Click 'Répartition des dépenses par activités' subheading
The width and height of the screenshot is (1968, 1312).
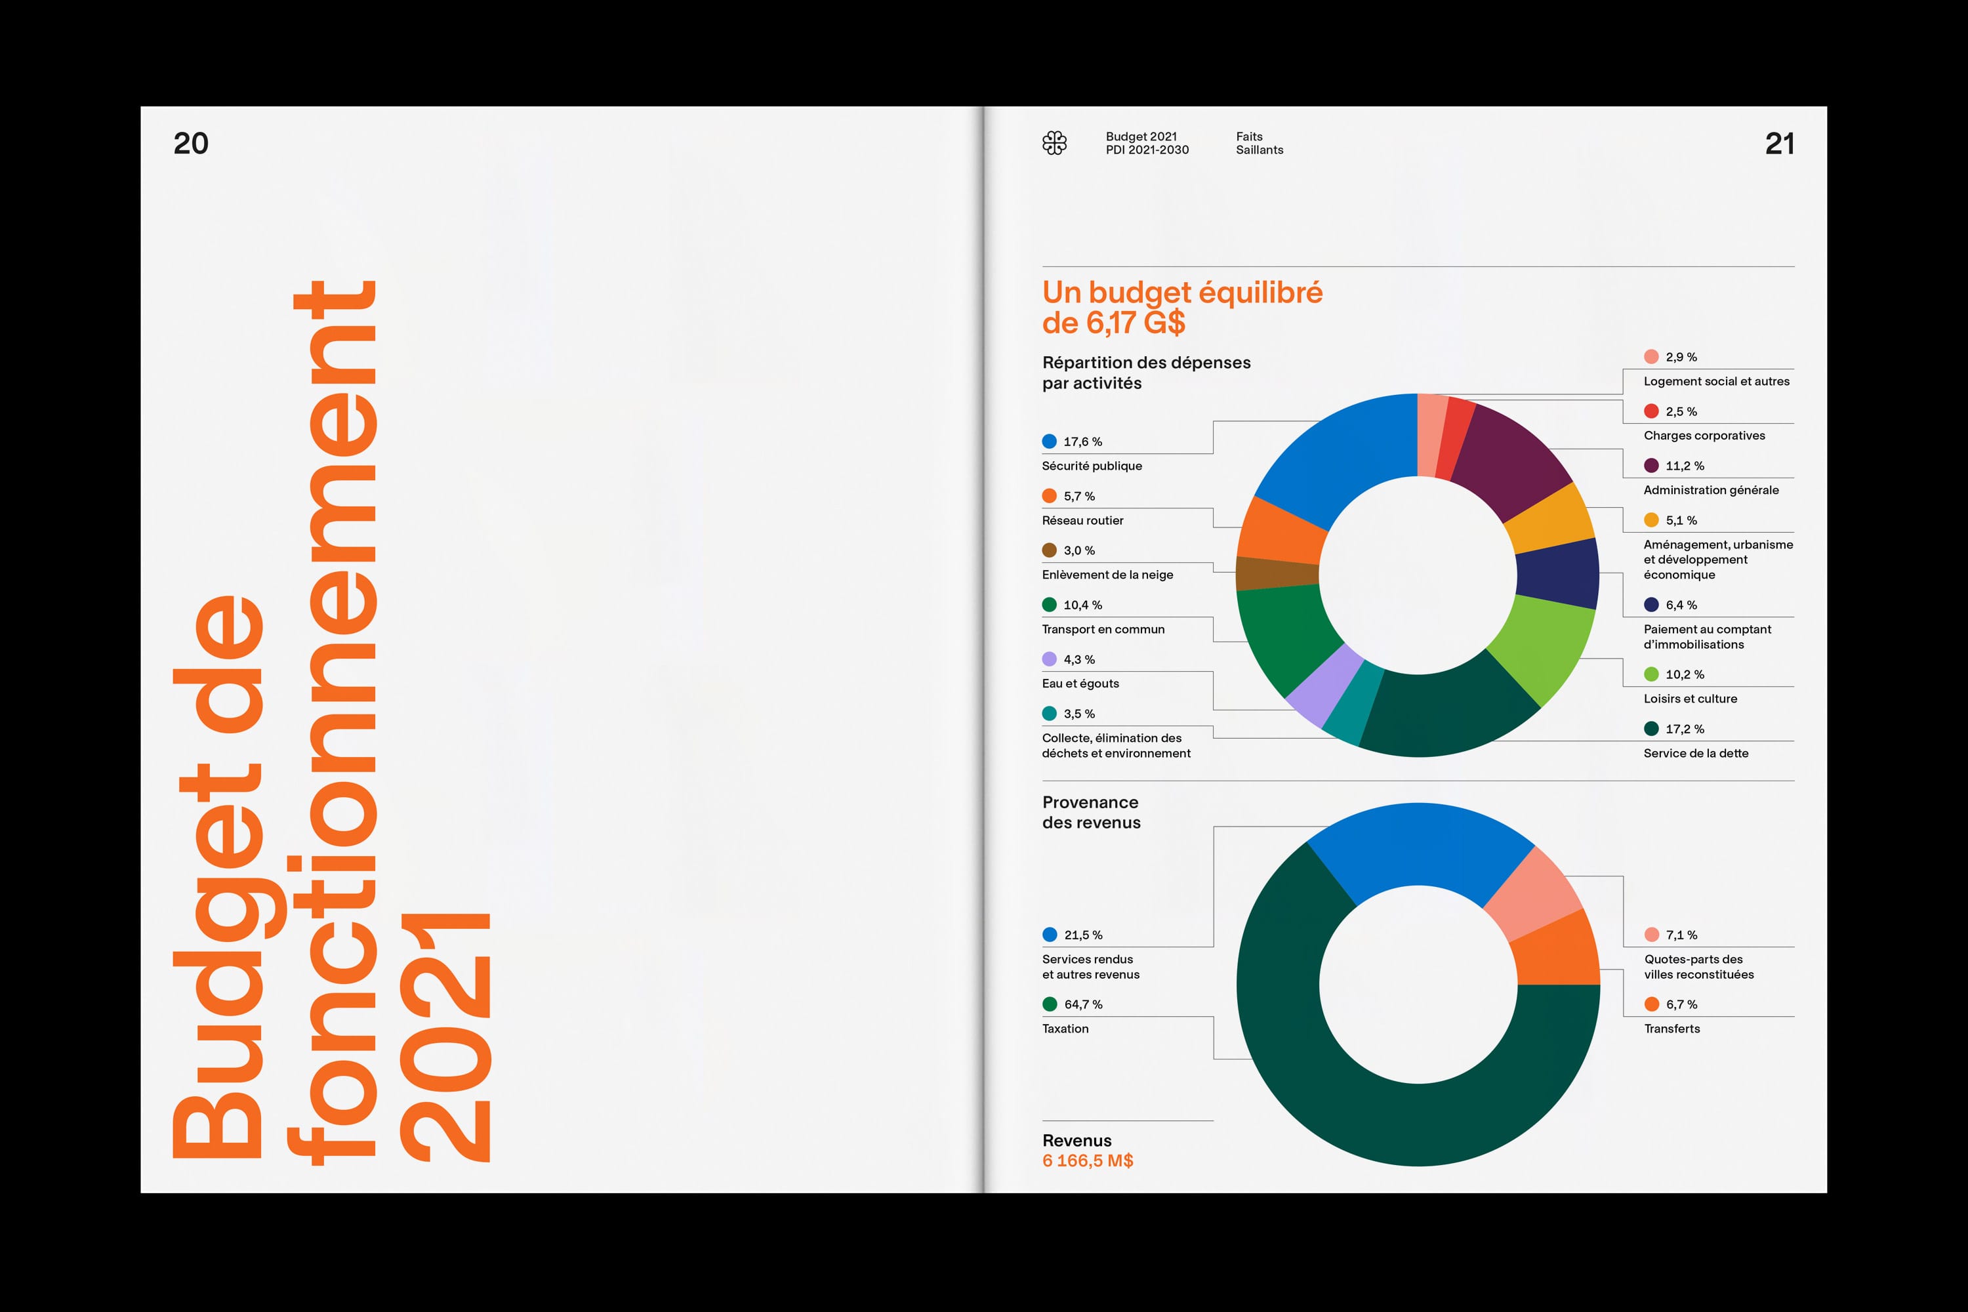coord(1145,373)
